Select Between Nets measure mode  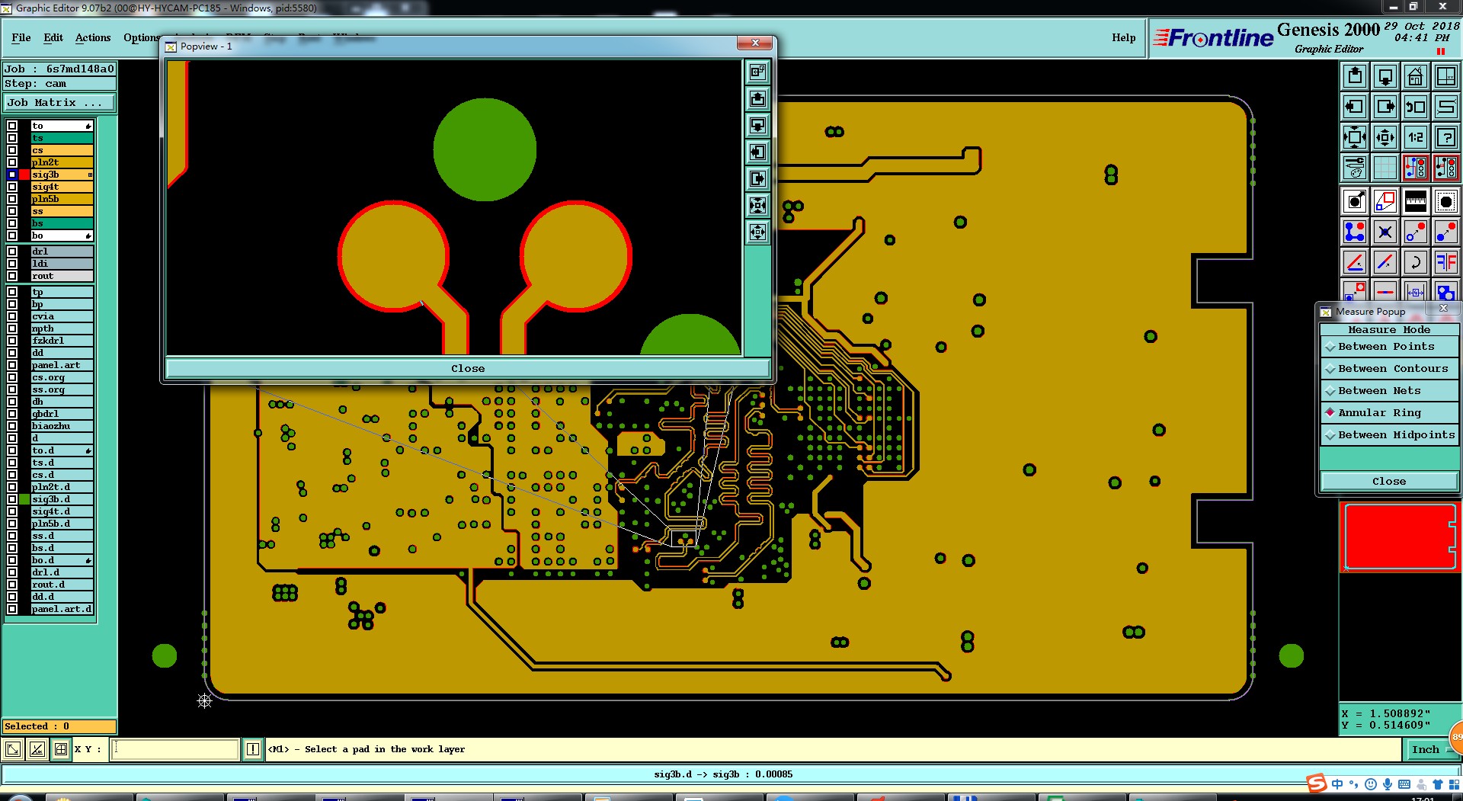coord(1389,390)
